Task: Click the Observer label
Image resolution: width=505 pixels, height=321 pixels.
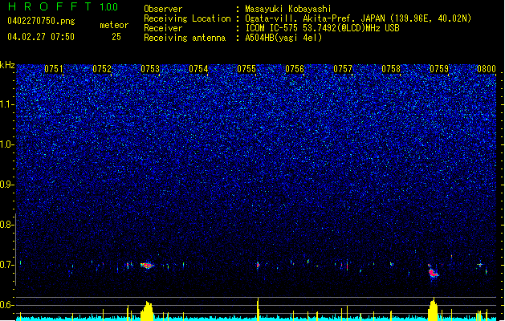Action: 163,9
